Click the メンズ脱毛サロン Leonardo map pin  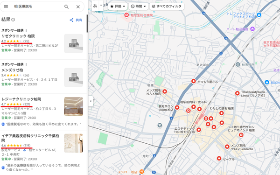(227, 147)
